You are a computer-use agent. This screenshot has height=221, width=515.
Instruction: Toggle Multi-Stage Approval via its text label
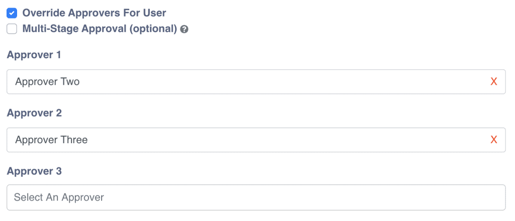[x=75, y=29]
